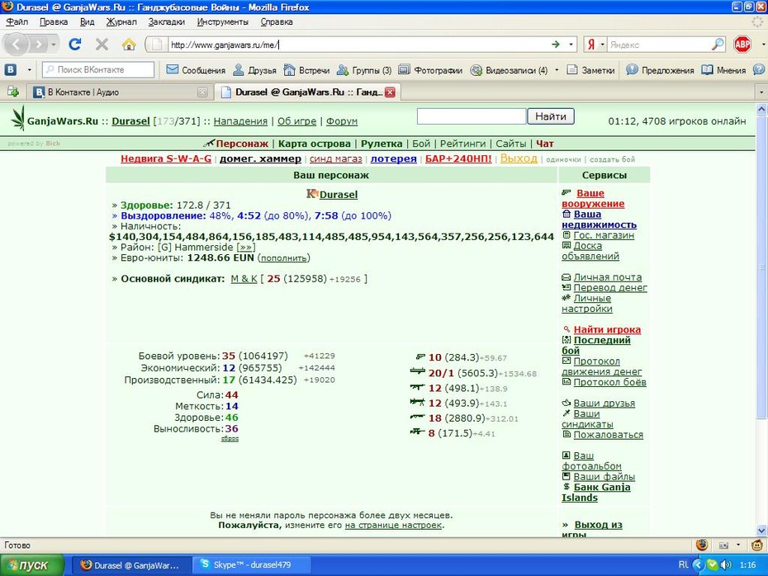768x576 pixels.
Task: Reload the page with the refresh icon
Action: [75, 45]
